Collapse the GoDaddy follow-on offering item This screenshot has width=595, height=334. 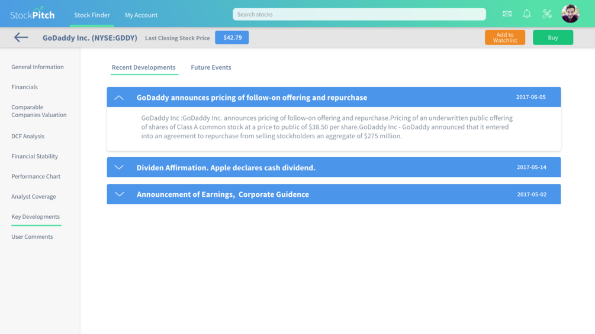[119, 98]
